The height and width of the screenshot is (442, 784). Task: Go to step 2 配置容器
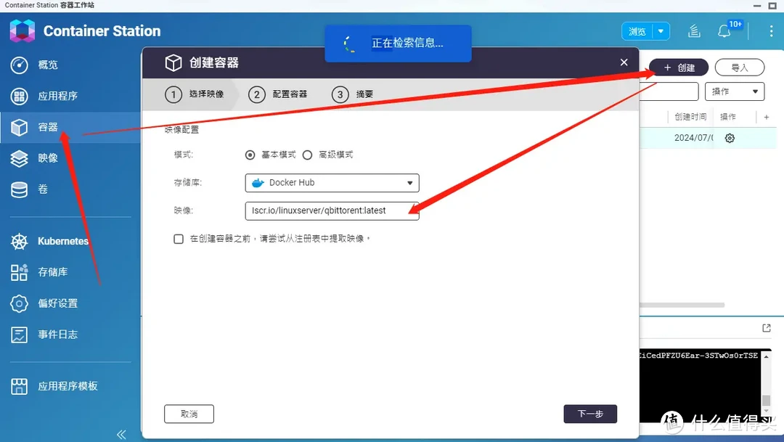[278, 94]
